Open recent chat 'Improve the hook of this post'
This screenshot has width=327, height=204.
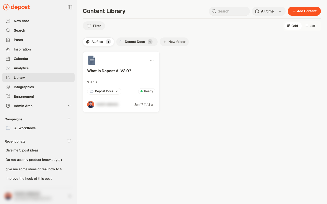(x=29, y=178)
